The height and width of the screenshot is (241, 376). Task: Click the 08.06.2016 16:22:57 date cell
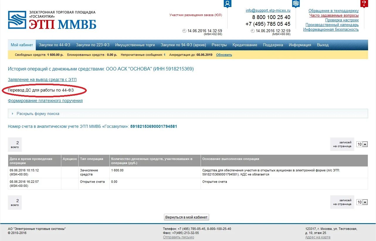[x=35, y=184]
